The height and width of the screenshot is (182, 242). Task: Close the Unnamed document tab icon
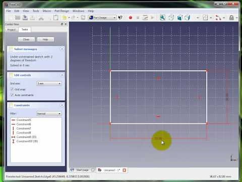(x=125, y=170)
